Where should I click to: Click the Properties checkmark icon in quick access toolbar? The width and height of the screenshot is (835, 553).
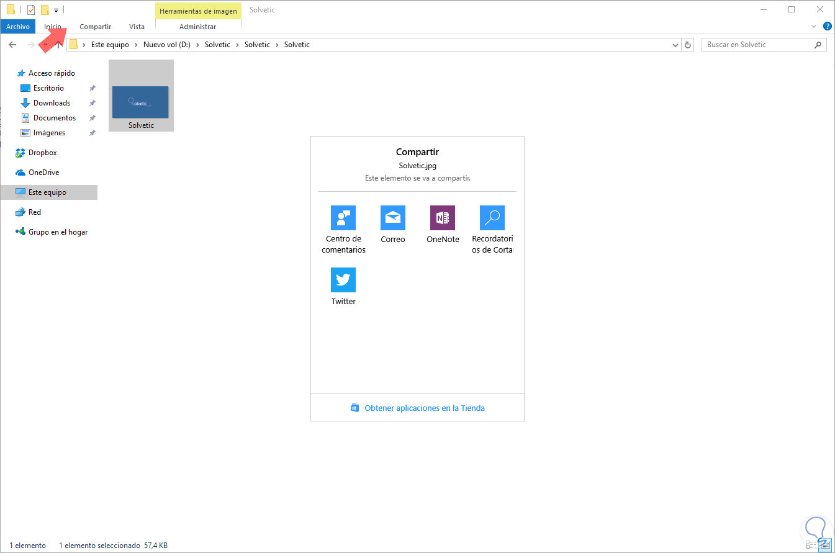click(31, 9)
